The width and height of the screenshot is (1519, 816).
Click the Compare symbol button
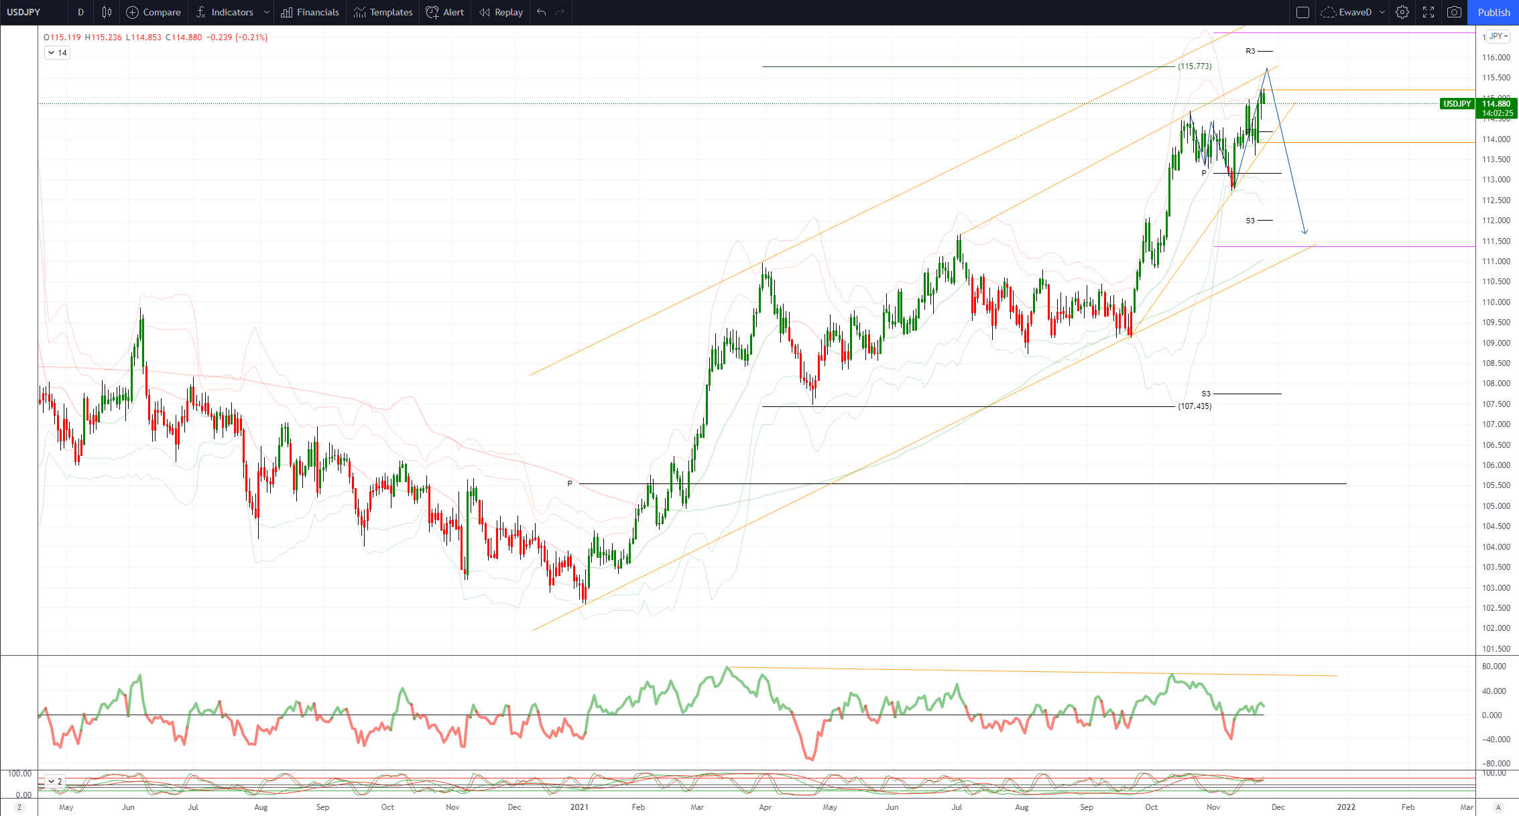coord(154,12)
